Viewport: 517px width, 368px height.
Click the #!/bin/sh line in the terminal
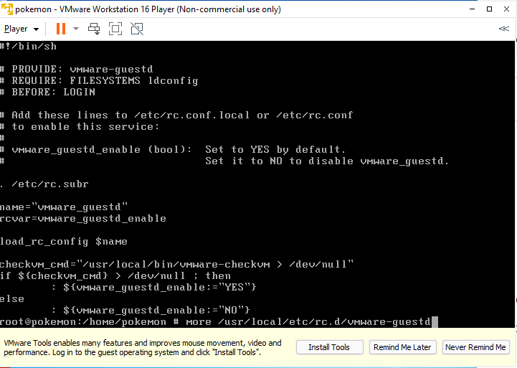click(29, 46)
